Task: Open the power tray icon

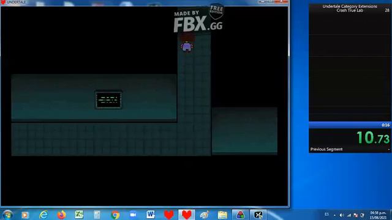Action: click(362, 215)
